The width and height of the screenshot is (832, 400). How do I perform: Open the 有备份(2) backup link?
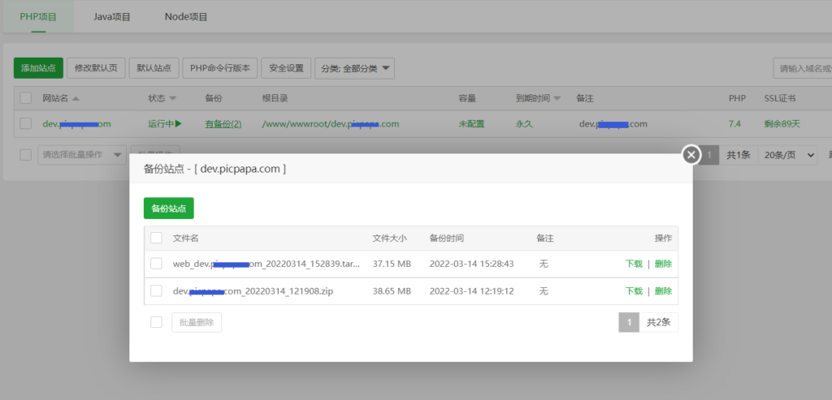pos(223,124)
